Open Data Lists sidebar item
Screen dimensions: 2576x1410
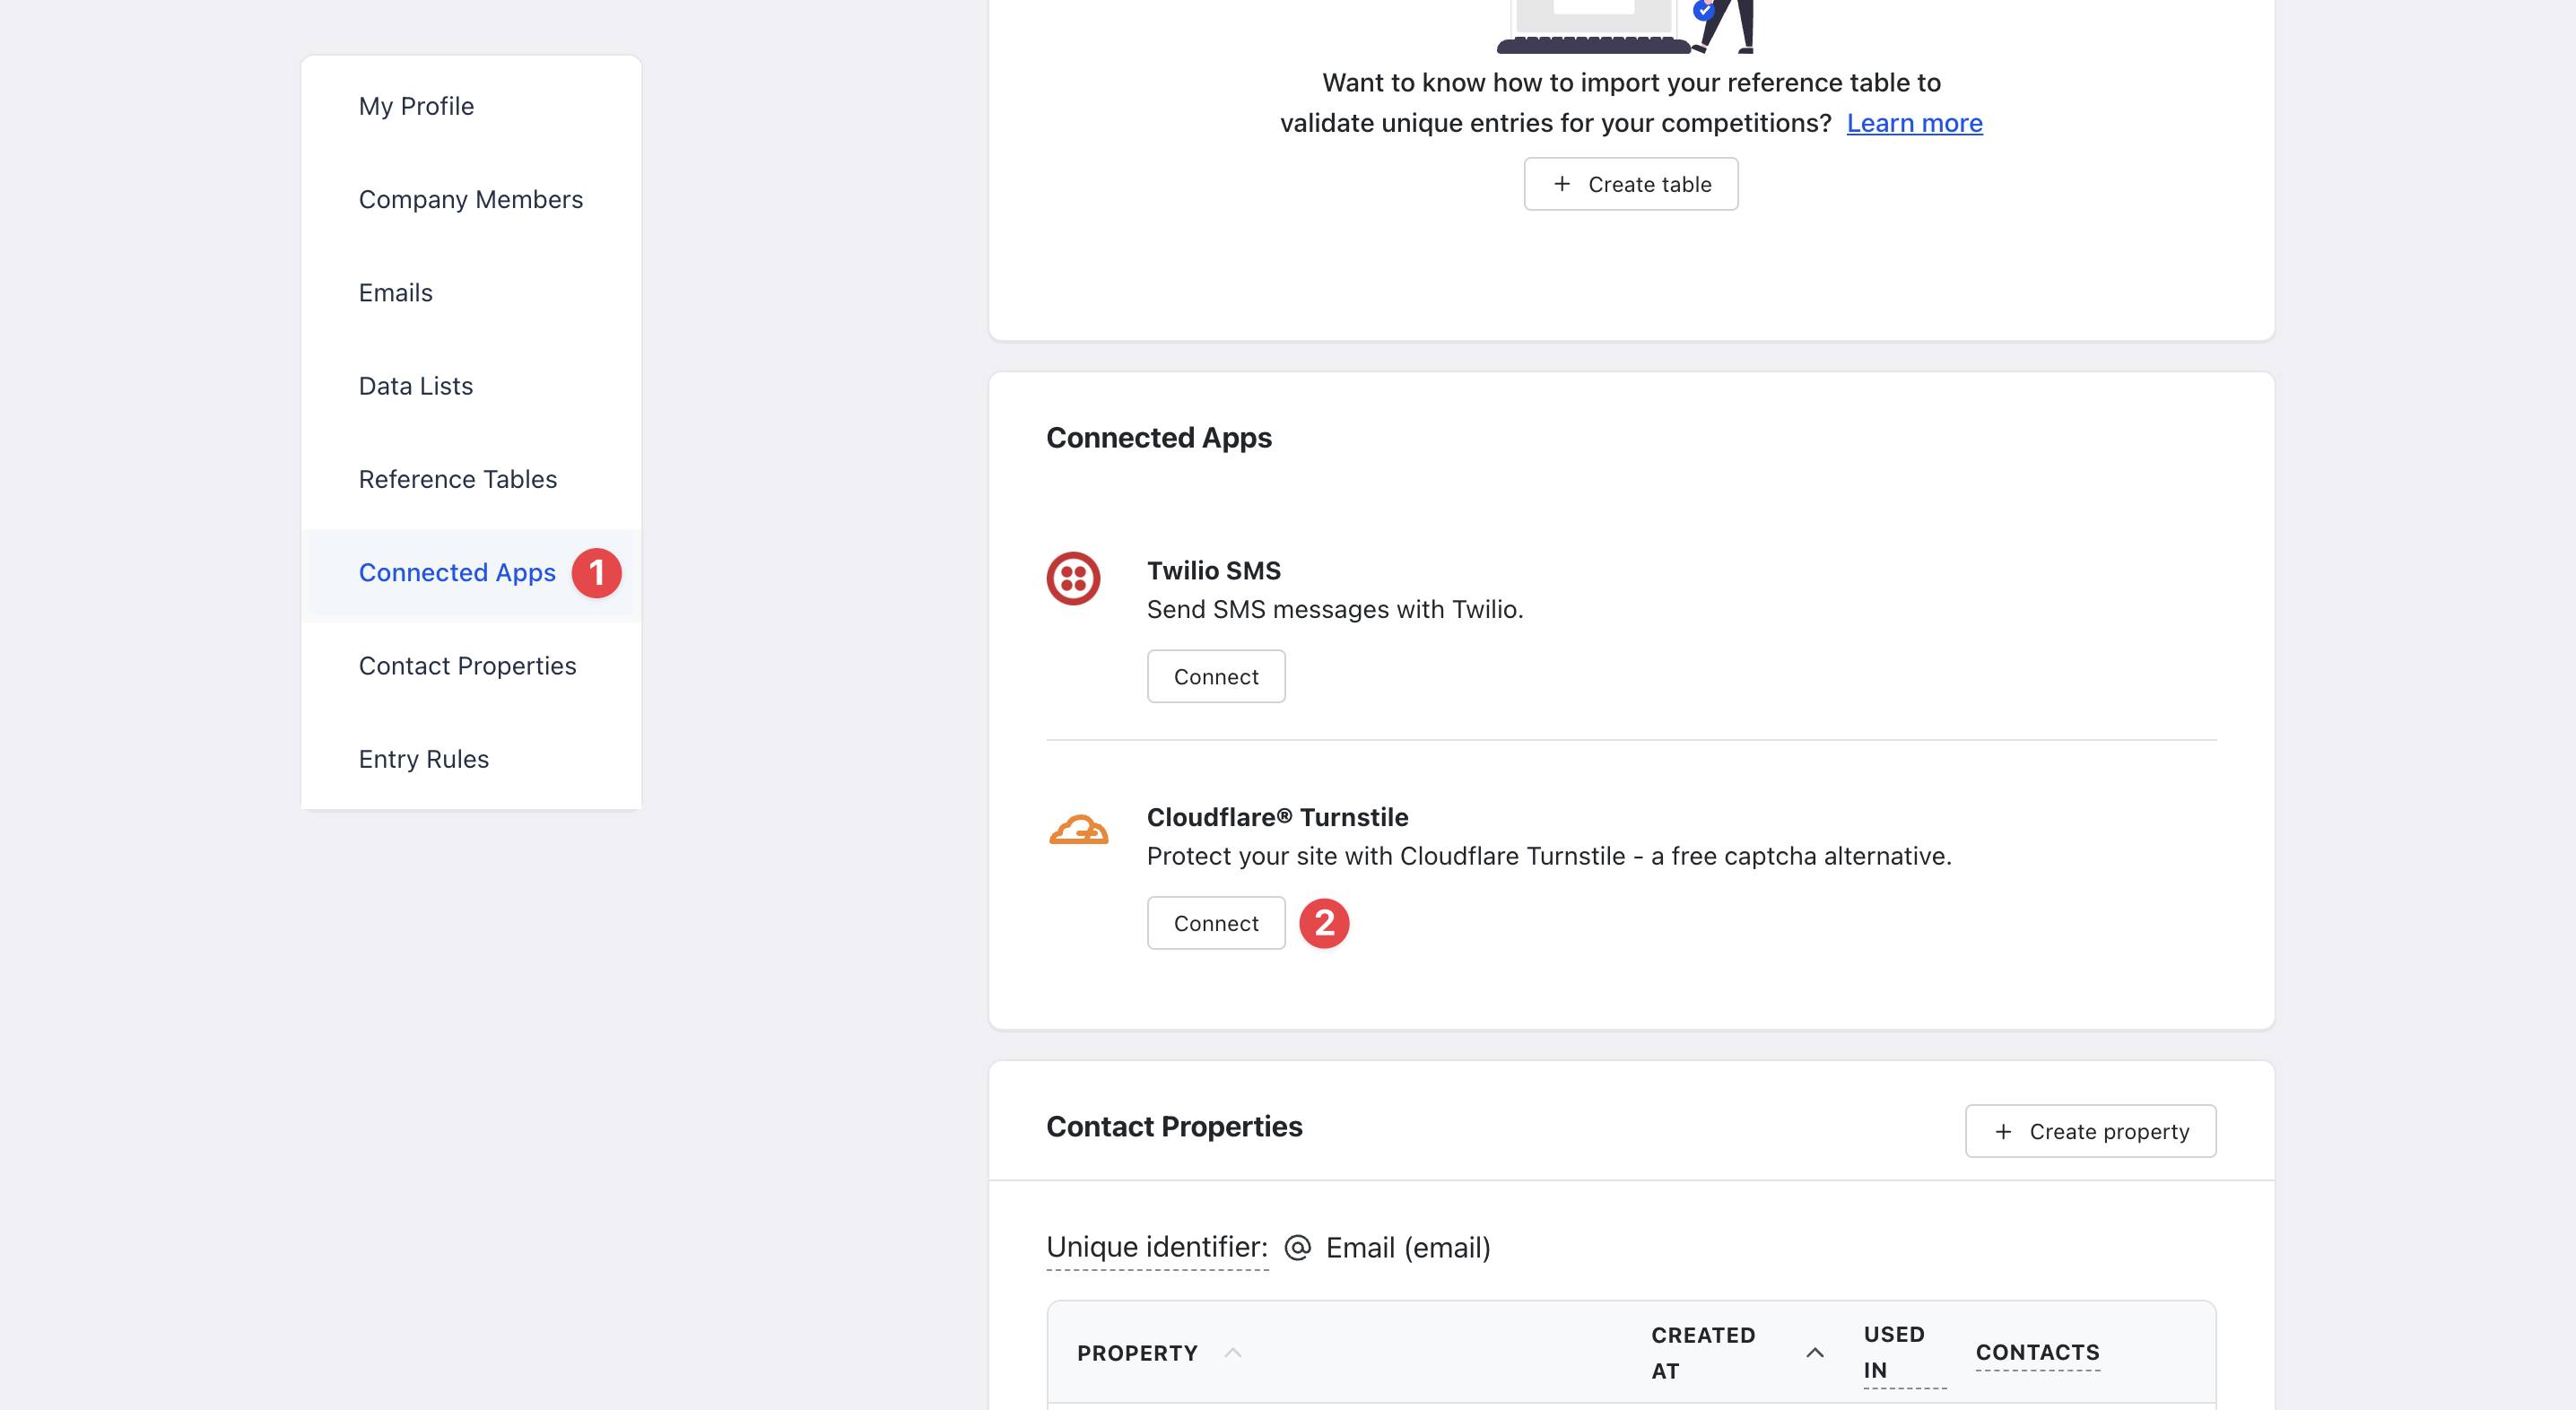pyautogui.click(x=415, y=386)
